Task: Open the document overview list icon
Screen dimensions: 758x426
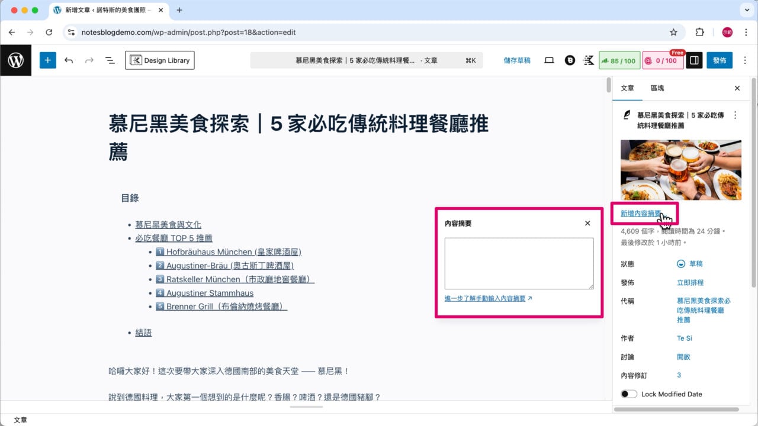Action: [x=109, y=60]
